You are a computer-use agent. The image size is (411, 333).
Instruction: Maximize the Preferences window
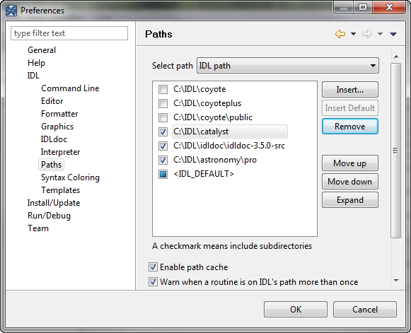tap(363, 7)
